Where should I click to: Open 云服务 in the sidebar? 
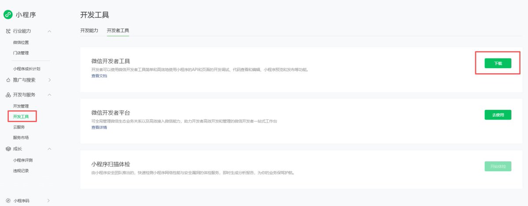pyautogui.click(x=19, y=127)
